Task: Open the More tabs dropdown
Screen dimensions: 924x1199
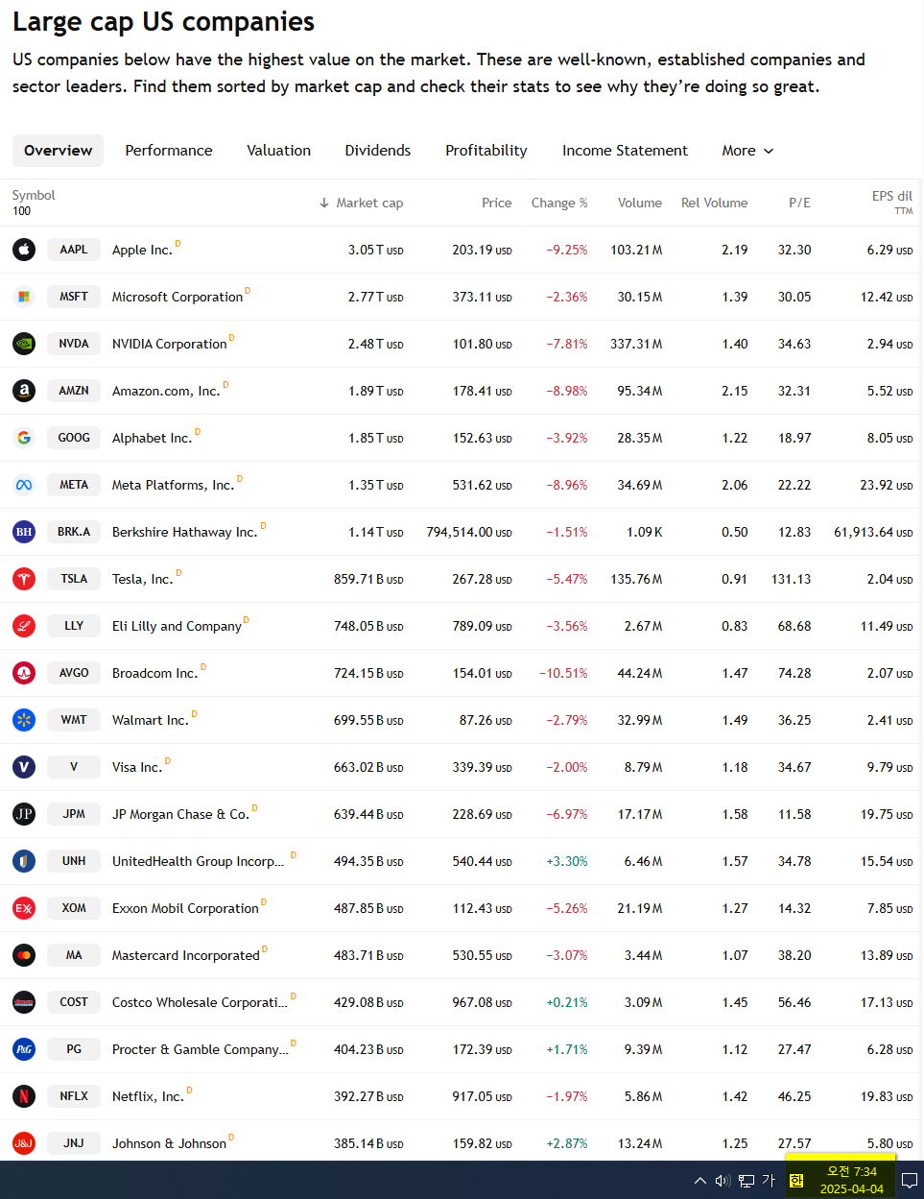Action: (x=747, y=151)
